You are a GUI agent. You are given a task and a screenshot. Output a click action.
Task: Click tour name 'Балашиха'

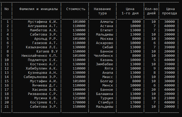(x=105, y=94)
